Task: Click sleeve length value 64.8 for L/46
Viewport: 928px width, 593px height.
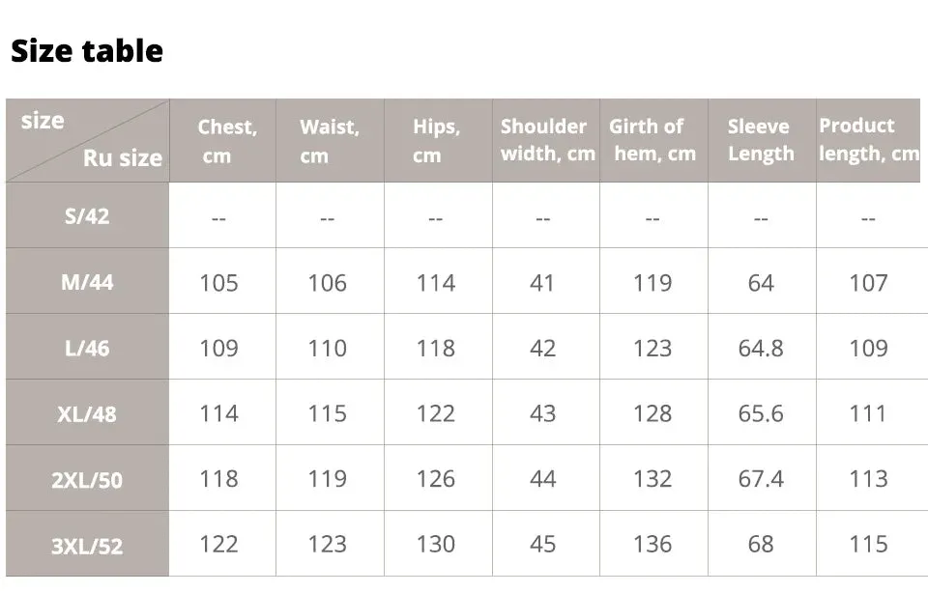Action: pos(761,349)
